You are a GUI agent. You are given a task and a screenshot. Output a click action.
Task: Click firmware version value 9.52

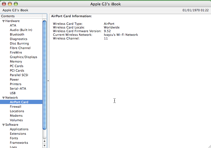tap(107, 31)
